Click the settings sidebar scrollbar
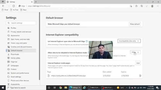 tap(39, 46)
